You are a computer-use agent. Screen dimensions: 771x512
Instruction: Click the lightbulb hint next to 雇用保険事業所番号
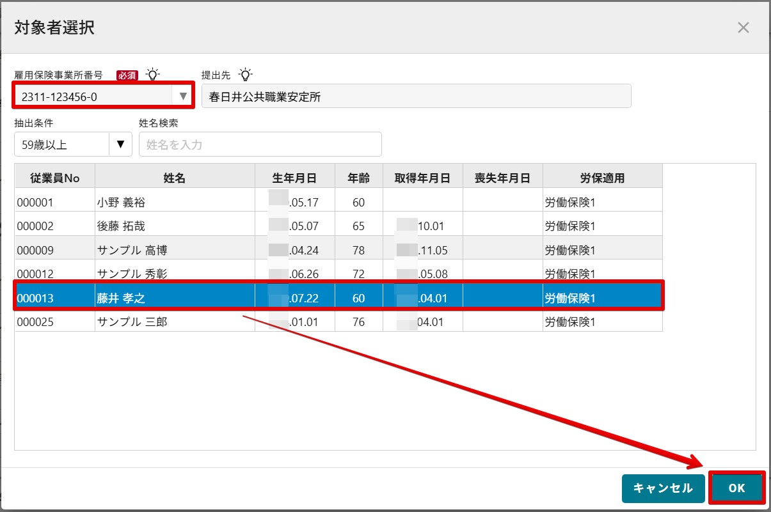tap(152, 74)
